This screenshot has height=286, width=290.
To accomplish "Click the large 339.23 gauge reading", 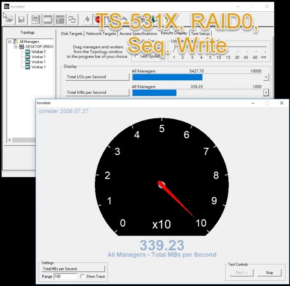I will 162,245.
